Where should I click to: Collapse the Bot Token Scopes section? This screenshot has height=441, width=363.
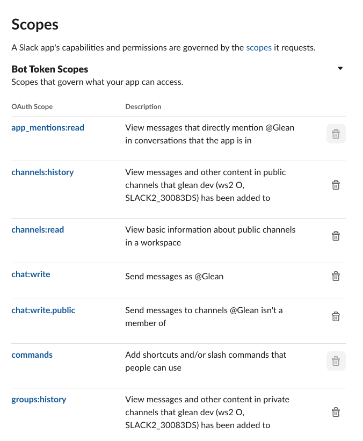click(340, 69)
